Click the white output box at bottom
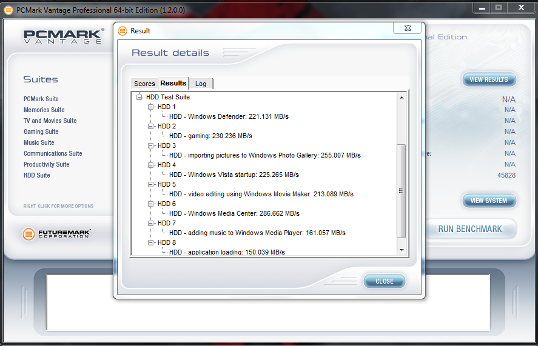The width and height of the screenshot is (538, 346). 268,302
